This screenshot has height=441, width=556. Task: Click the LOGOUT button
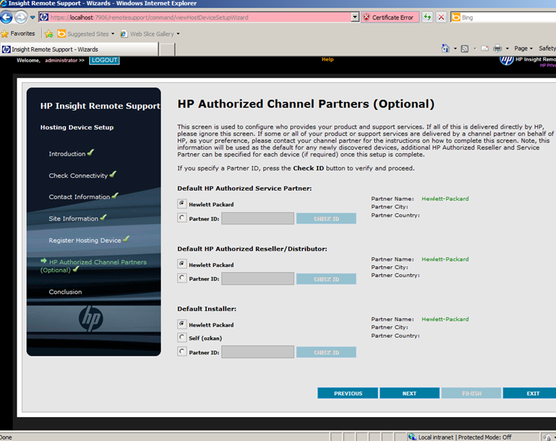click(104, 61)
